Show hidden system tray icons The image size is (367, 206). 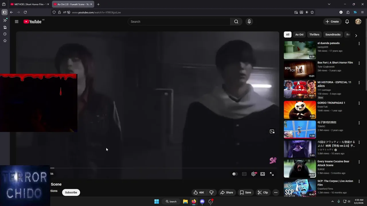coord(333,201)
